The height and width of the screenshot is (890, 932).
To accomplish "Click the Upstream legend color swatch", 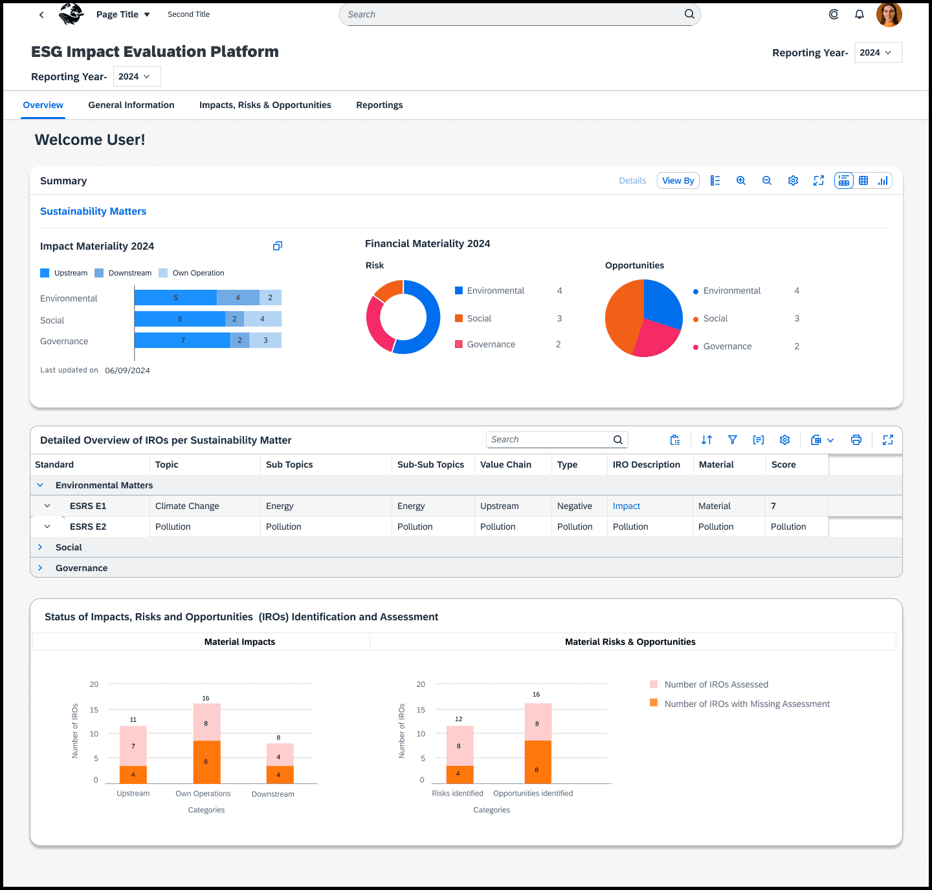I will pyautogui.click(x=45, y=273).
